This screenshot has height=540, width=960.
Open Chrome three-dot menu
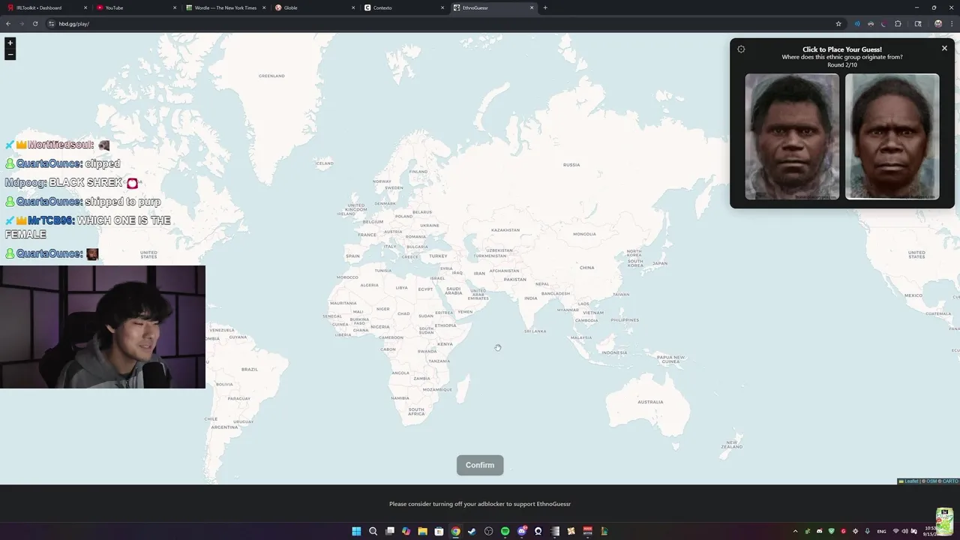coord(952,24)
